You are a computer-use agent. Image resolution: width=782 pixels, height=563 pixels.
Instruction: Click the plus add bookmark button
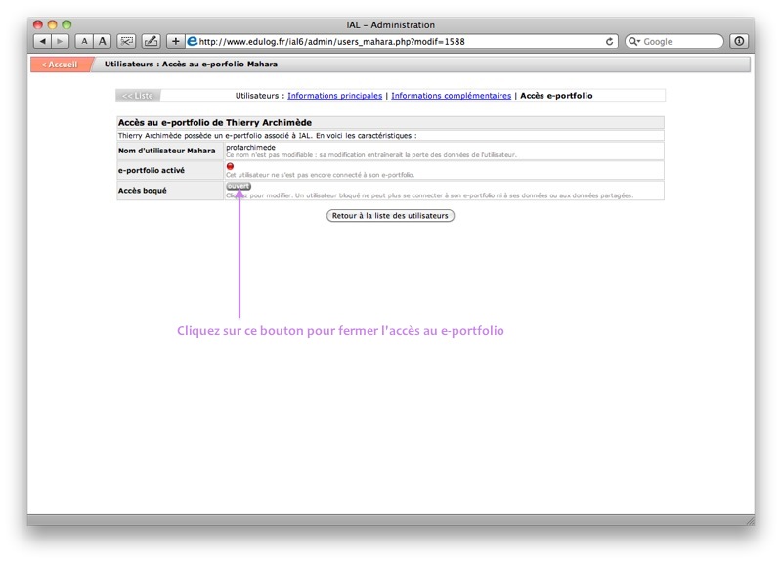point(176,41)
